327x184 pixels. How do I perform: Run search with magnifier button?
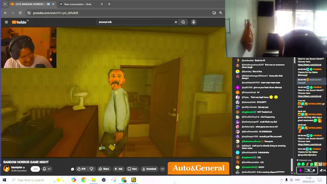click(x=183, y=22)
